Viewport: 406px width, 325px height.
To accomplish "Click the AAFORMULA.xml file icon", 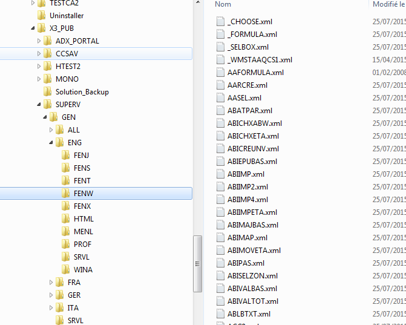I will coord(220,73).
